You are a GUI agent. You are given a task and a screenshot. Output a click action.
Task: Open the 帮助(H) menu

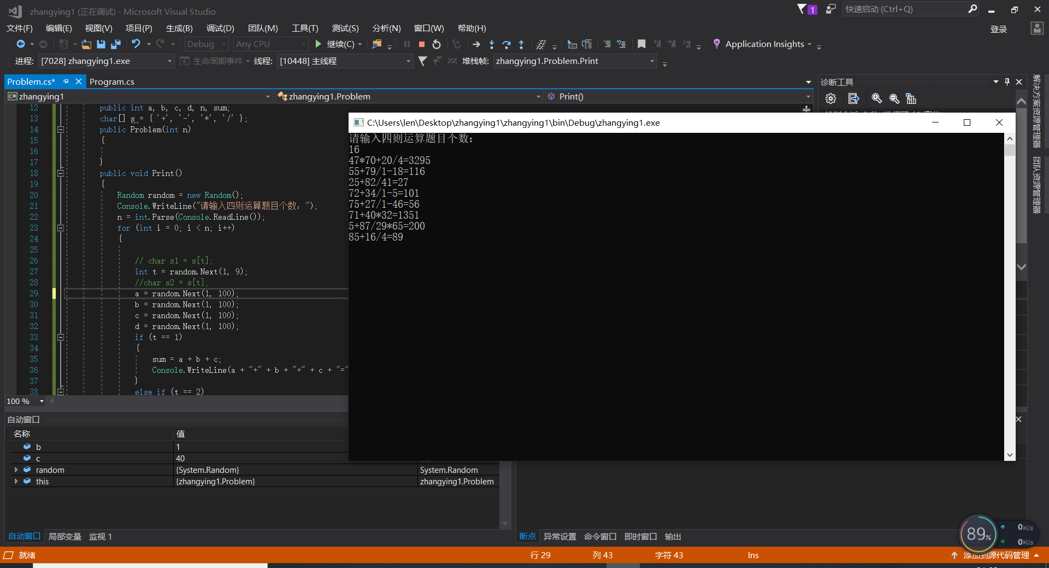click(x=472, y=28)
